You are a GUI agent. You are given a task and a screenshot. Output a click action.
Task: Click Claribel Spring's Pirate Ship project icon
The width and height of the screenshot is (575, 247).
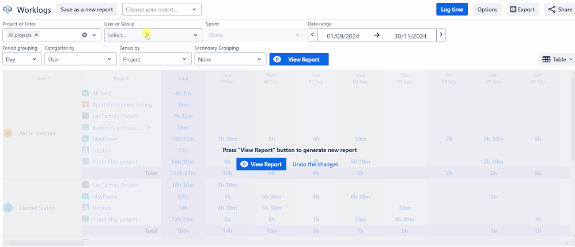85,219
